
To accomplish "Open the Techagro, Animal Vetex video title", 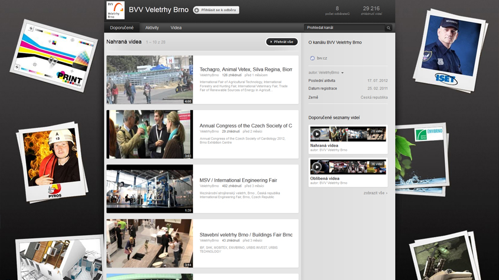I will point(246,70).
